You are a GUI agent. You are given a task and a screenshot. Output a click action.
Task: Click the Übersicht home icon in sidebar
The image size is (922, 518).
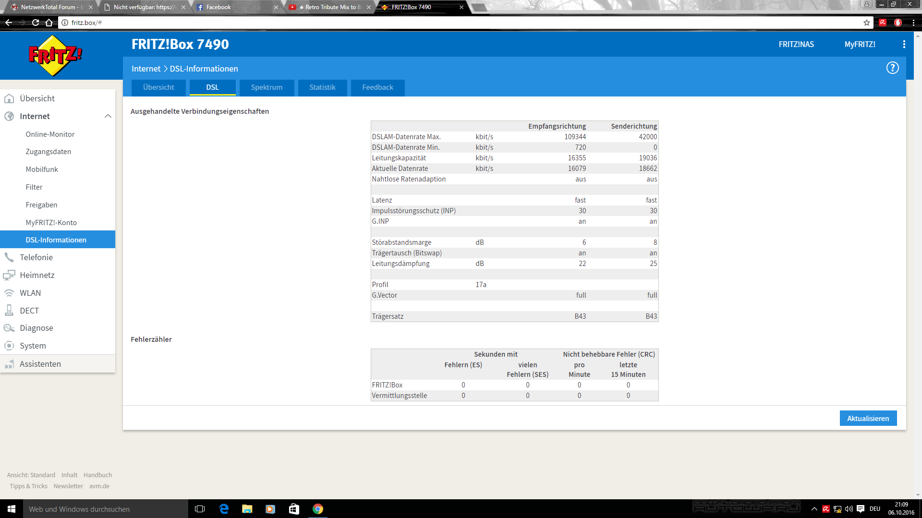(x=9, y=98)
